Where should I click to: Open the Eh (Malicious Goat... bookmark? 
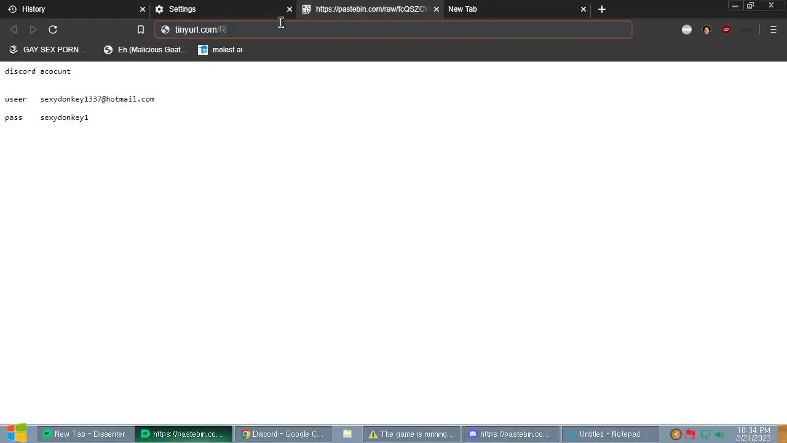tap(145, 50)
